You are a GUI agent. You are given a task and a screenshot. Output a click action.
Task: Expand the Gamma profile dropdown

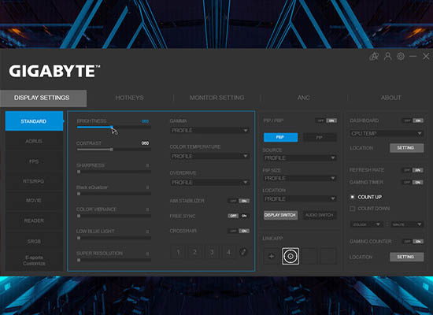tap(209, 131)
